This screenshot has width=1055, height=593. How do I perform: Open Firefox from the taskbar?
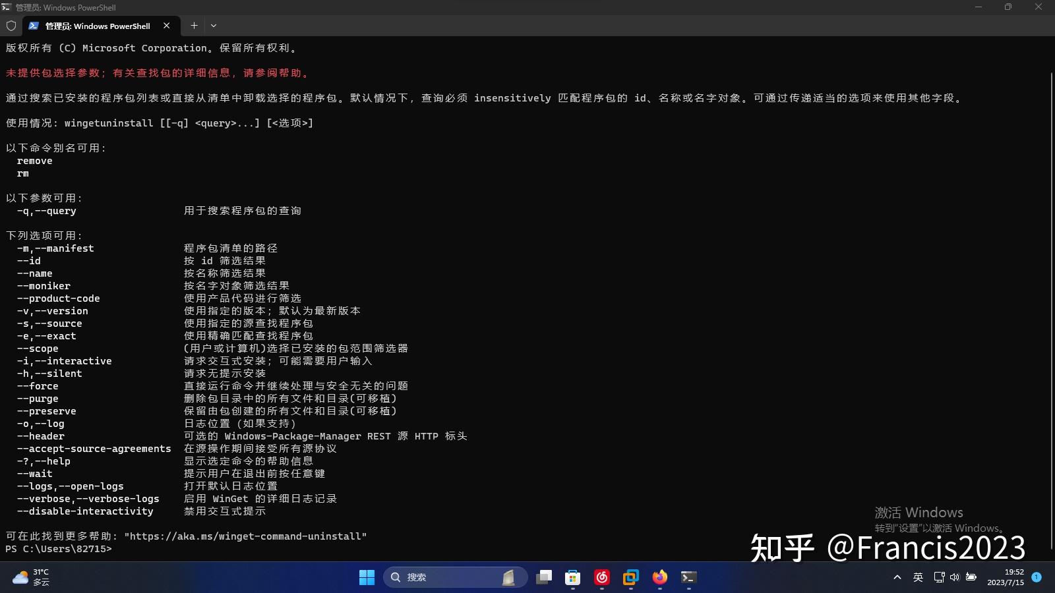pos(660,577)
